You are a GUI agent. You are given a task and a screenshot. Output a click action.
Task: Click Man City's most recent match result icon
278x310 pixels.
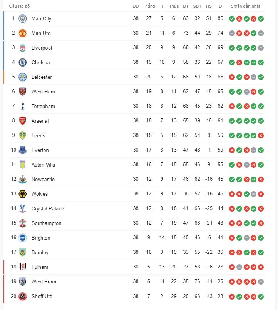(261, 19)
